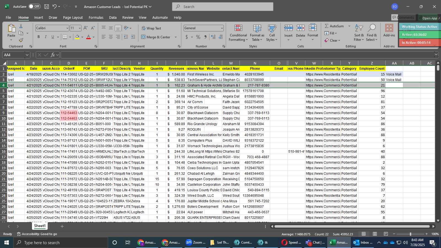Open the font size dropdown arrow
441x248 pixels.
point(80,28)
